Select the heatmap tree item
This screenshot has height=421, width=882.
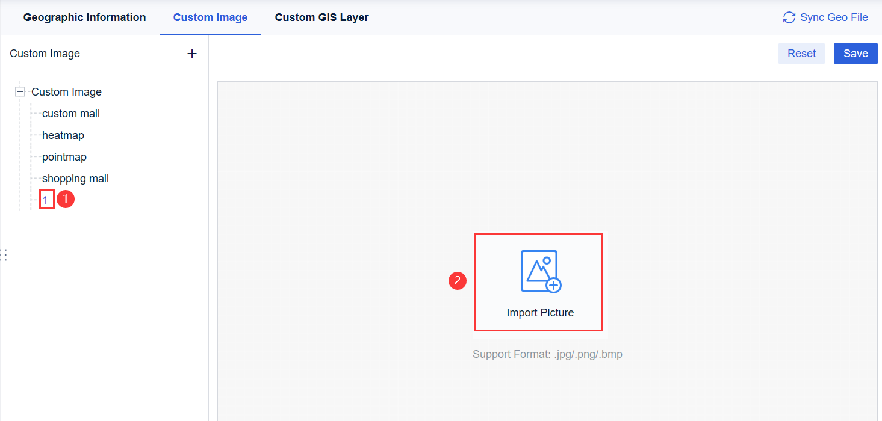[63, 135]
